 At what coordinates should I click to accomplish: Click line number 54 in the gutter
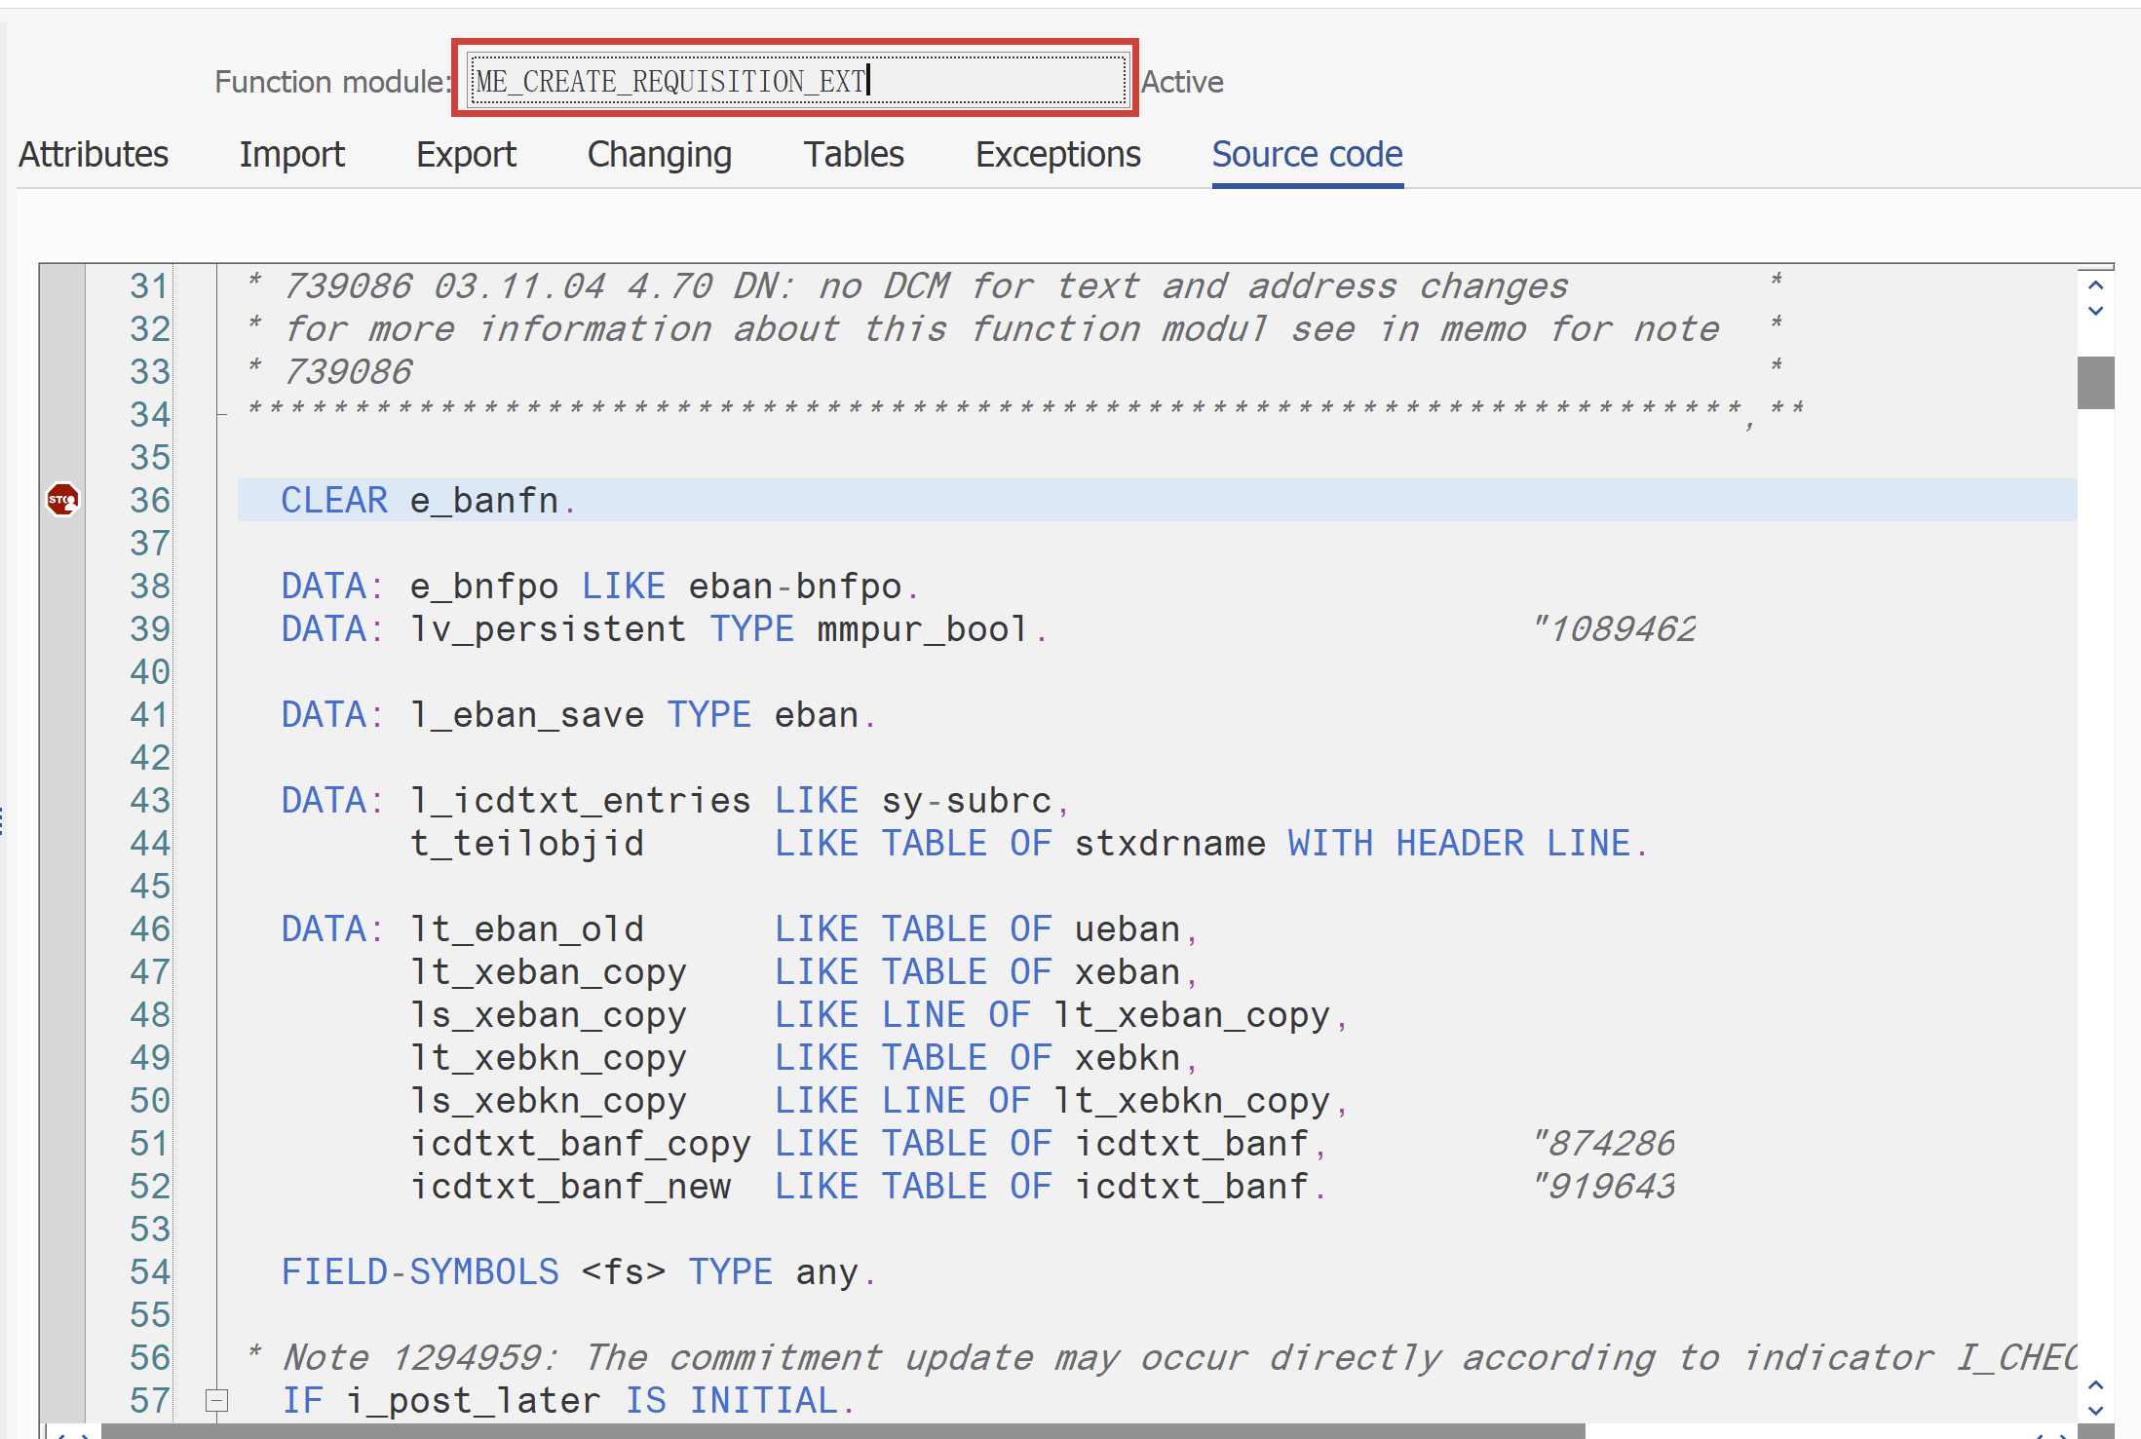(149, 1271)
